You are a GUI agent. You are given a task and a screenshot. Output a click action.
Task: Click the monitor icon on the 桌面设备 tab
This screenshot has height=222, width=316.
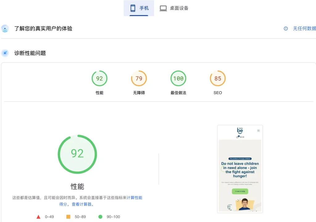point(163,8)
